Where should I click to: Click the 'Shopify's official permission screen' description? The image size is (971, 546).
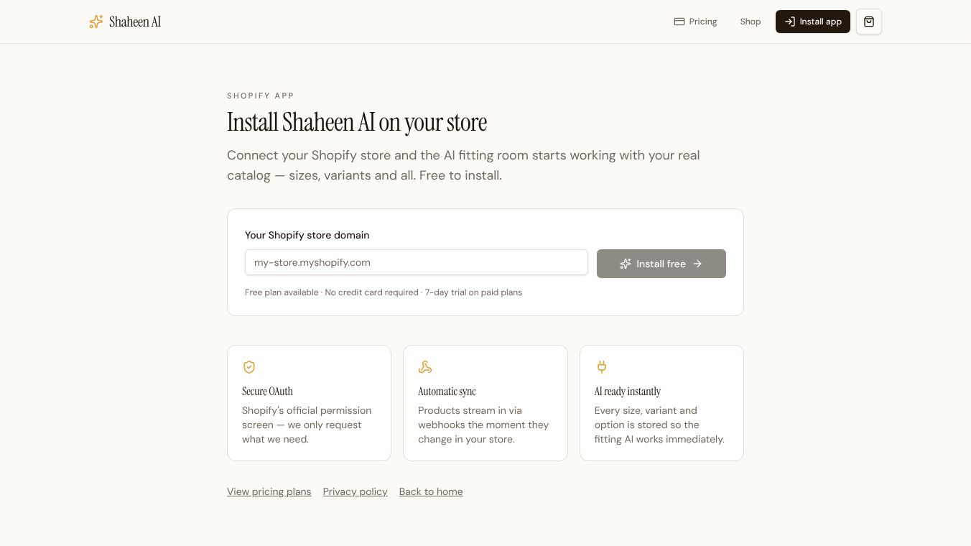307,425
